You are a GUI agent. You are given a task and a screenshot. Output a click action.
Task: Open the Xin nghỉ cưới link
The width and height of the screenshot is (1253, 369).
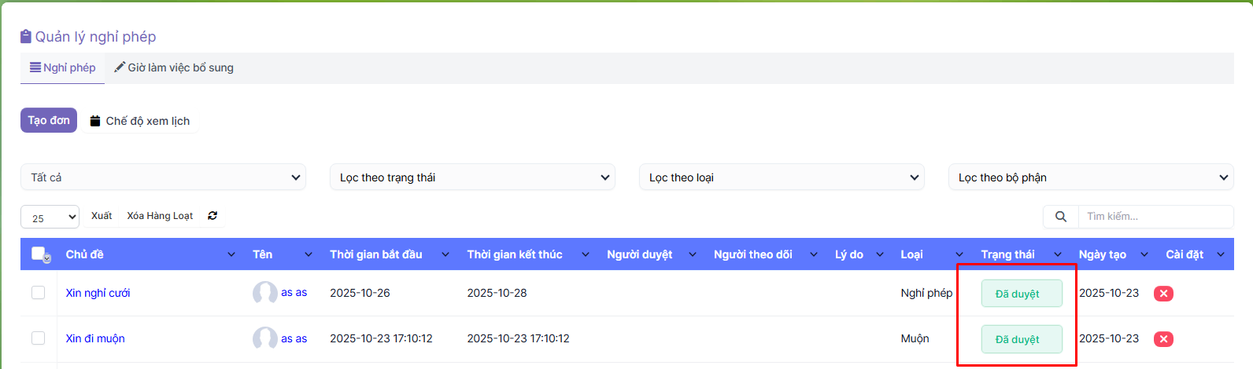coord(98,293)
